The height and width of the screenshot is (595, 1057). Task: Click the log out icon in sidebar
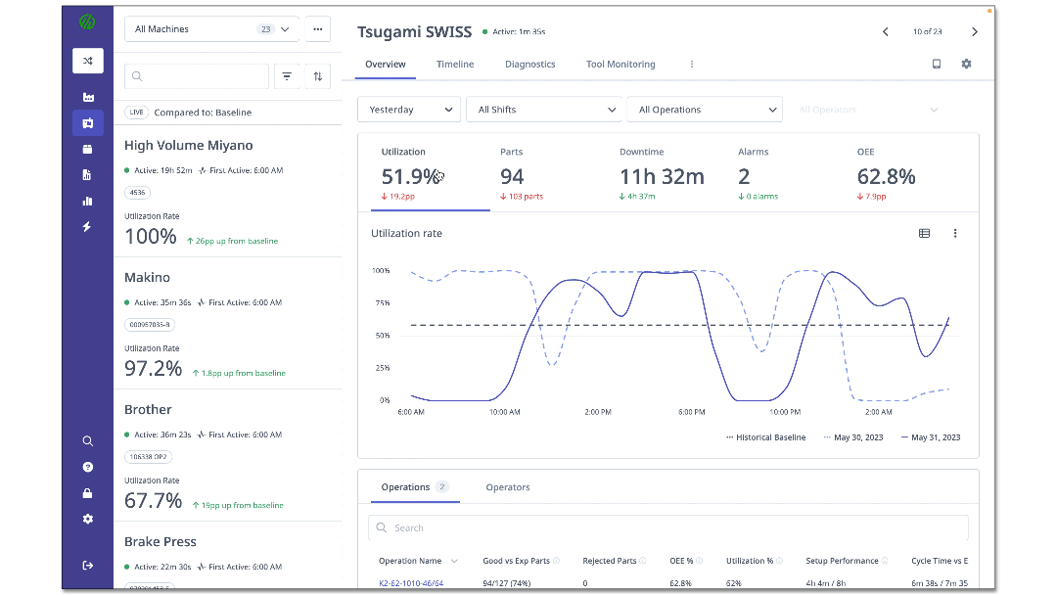pos(88,566)
